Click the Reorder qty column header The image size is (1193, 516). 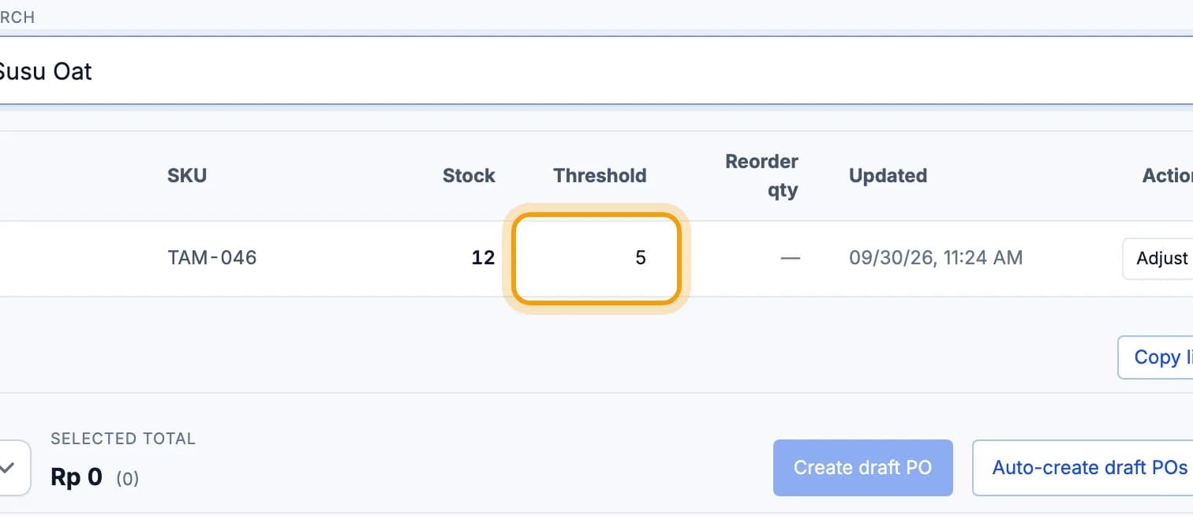click(761, 175)
